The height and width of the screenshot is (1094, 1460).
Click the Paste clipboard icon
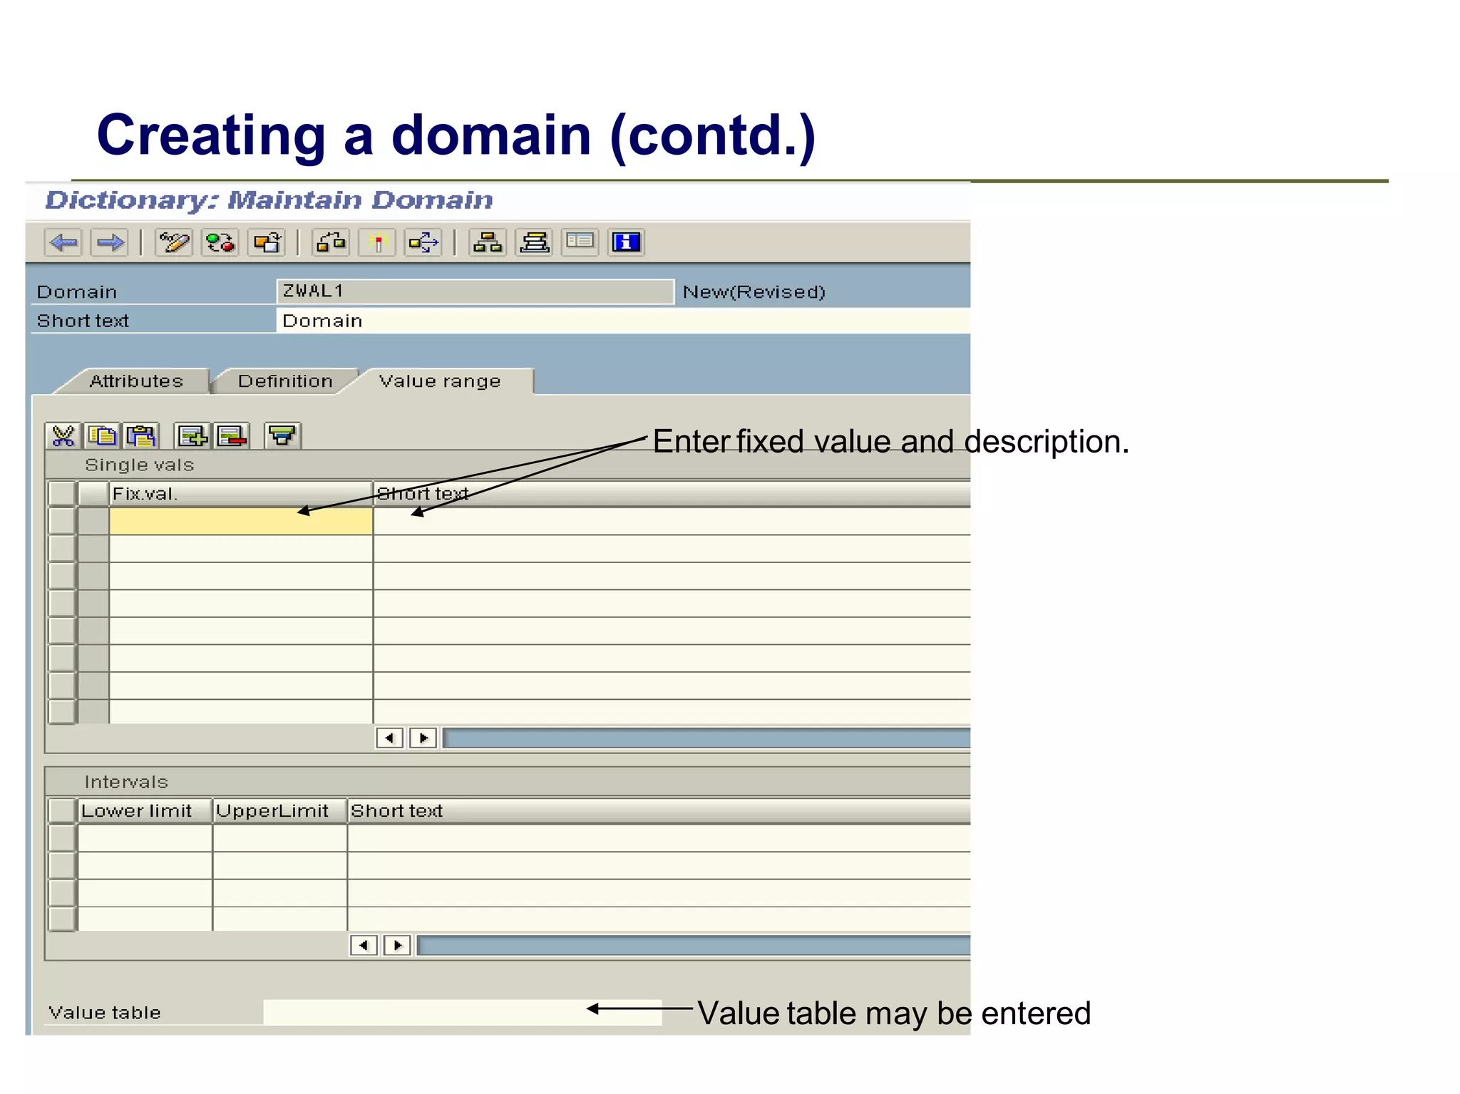point(141,435)
